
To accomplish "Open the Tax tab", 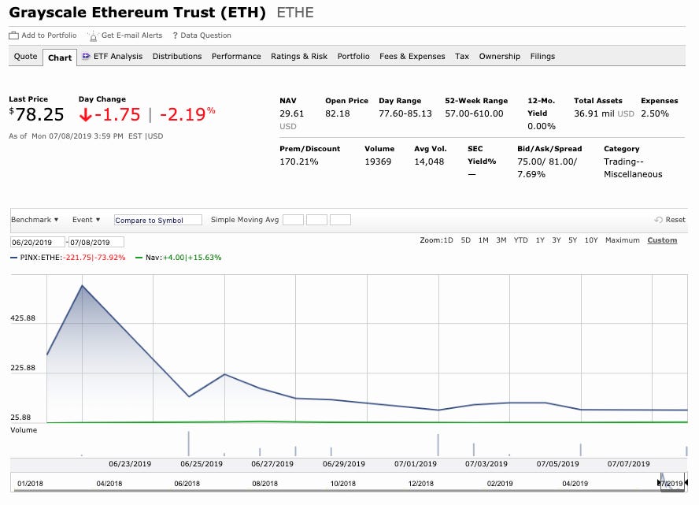I will (x=462, y=56).
